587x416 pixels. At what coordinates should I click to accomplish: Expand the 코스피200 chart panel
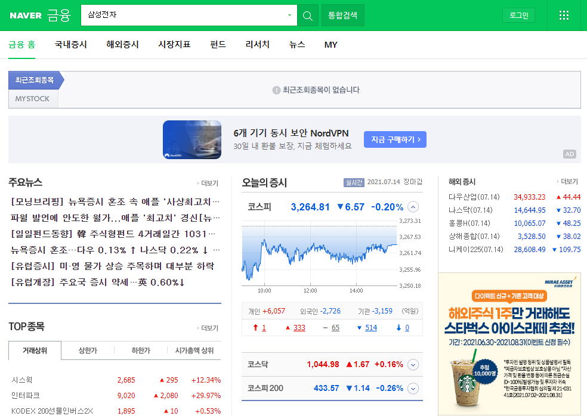(x=413, y=389)
